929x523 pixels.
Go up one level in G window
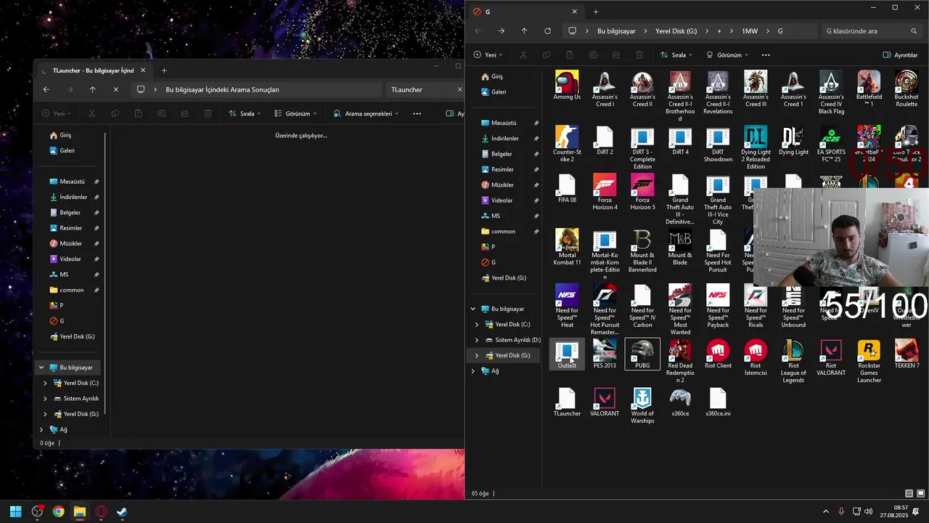point(524,31)
